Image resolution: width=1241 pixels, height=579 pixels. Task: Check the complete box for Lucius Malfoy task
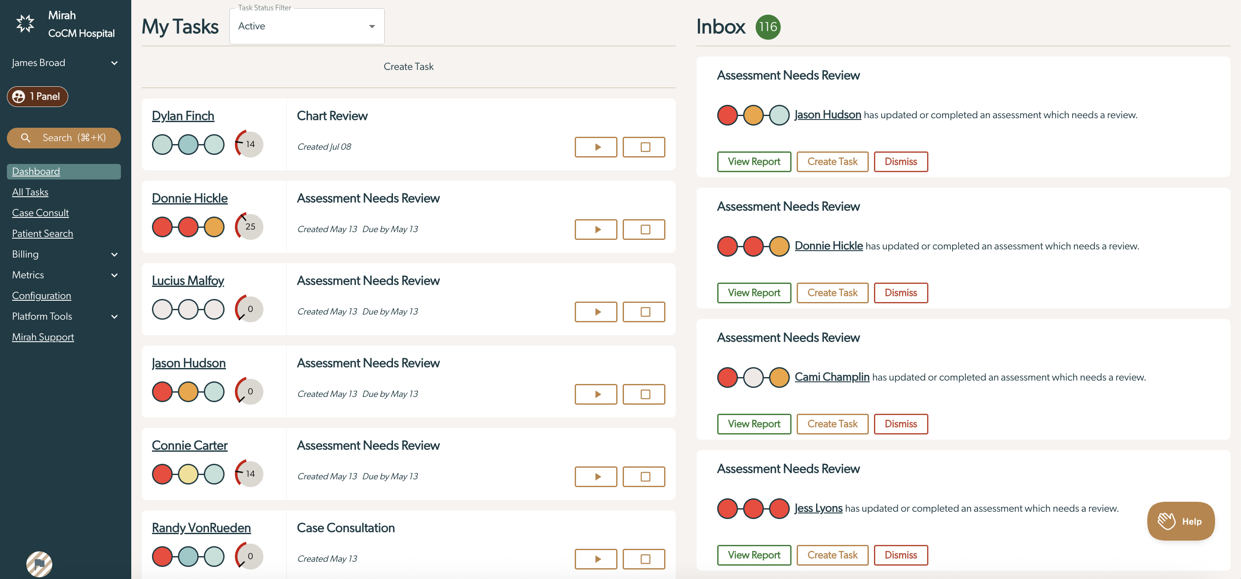(644, 312)
